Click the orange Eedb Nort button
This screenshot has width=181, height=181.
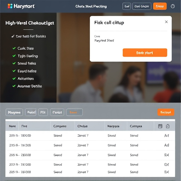(145, 53)
